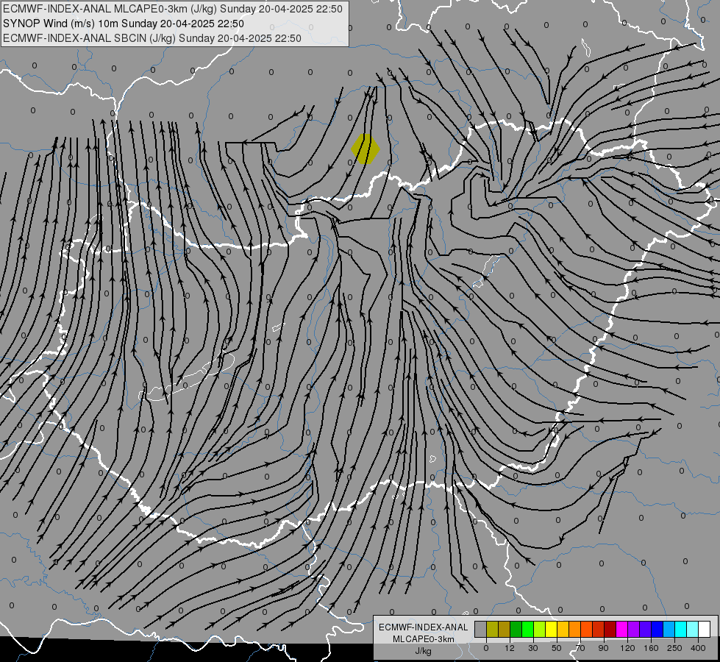
Task: Click the legend tick label 160
Action: pyautogui.click(x=651, y=648)
